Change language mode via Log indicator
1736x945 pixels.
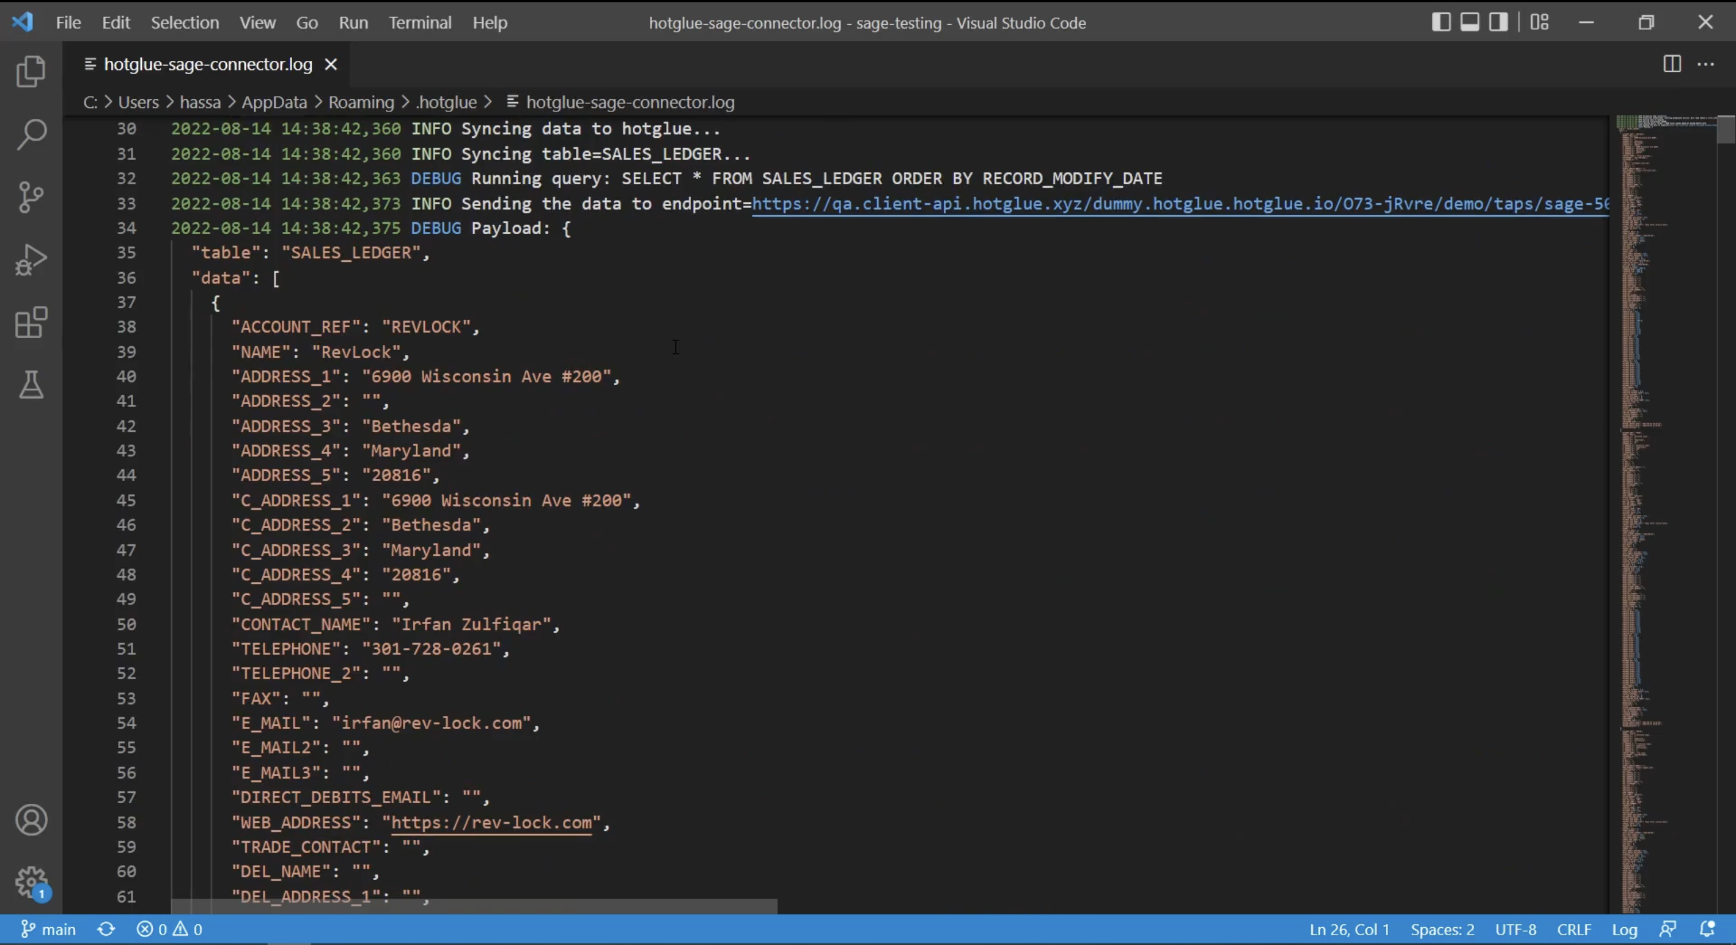(x=1624, y=929)
